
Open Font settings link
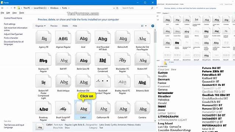point(10,24)
